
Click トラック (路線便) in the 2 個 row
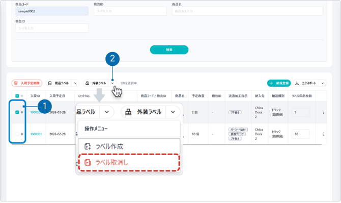tap(277, 112)
